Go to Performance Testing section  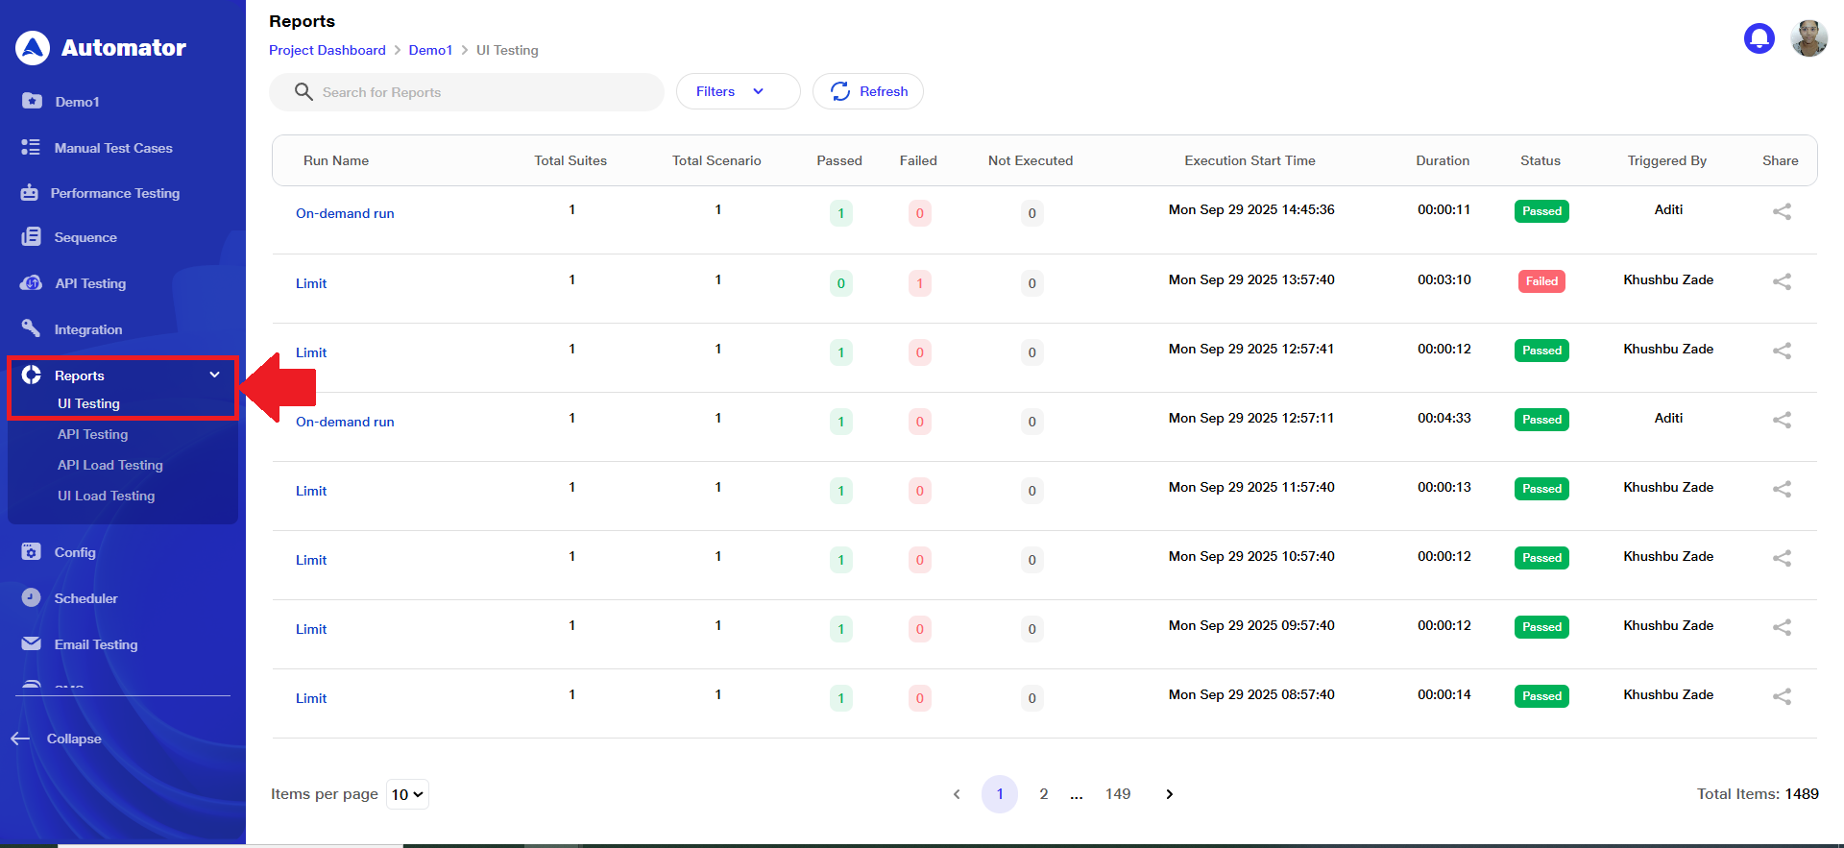click(x=114, y=193)
